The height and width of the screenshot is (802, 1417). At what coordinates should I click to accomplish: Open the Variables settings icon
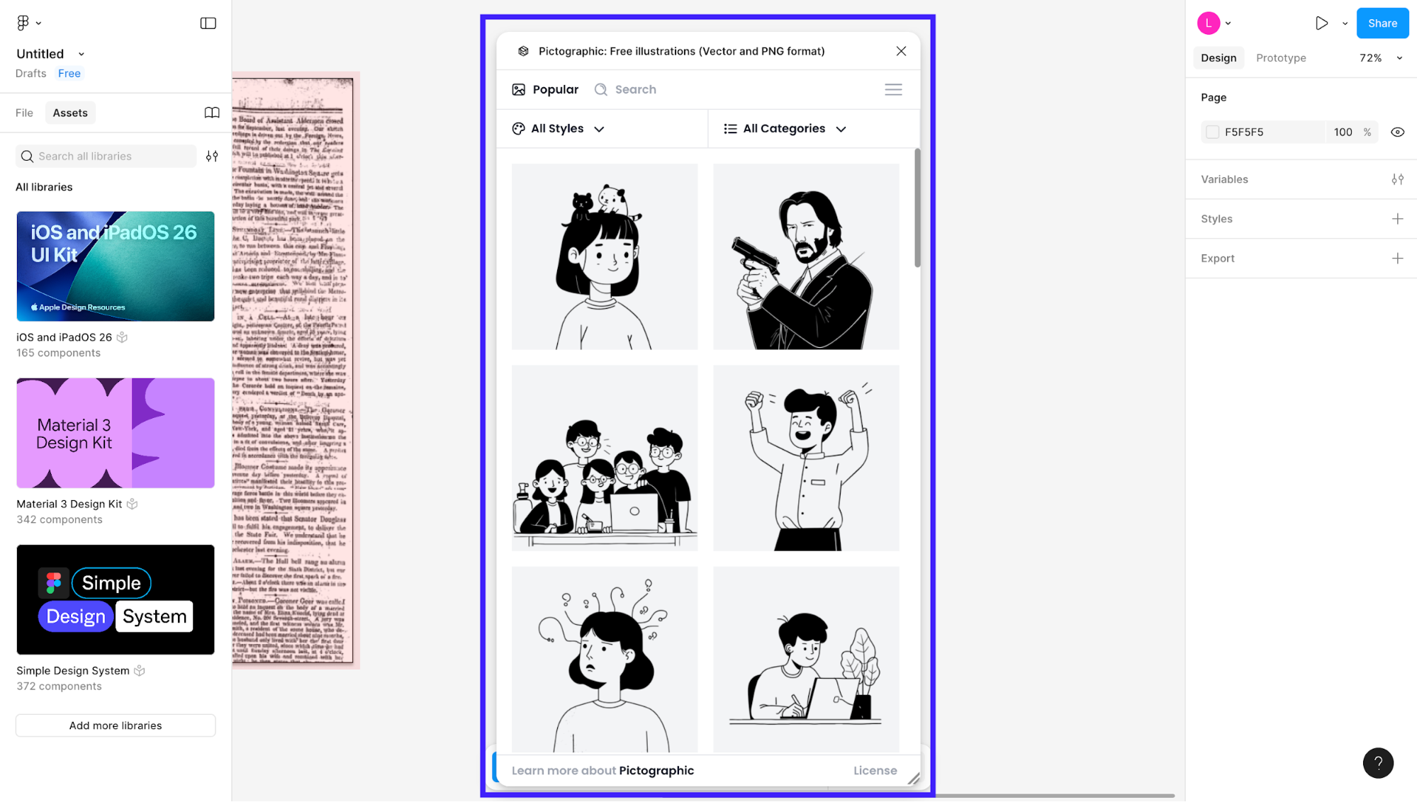[x=1396, y=179]
